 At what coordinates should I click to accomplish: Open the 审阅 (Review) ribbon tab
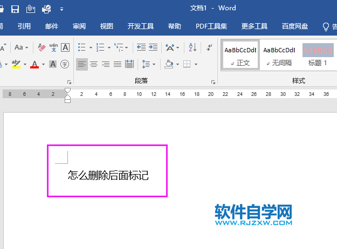pyautogui.click(x=79, y=26)
